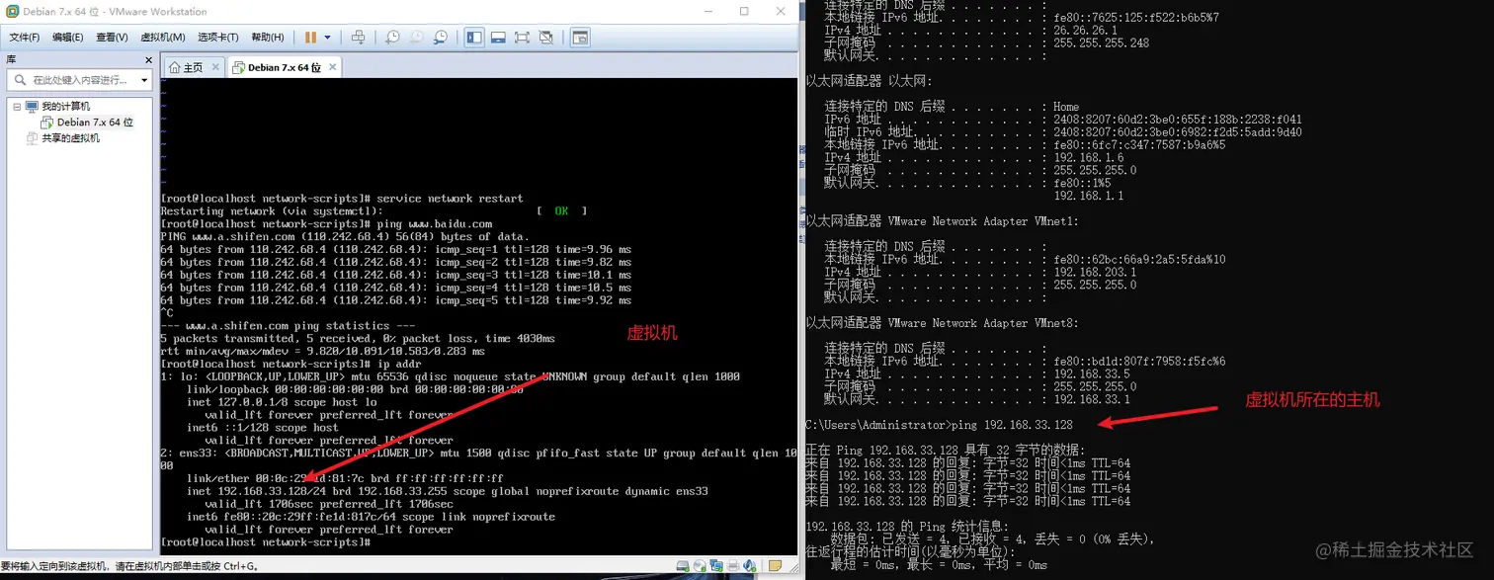Click the 'service network restart' command line
Image resolution: width=1494 pixels, height=580 pixels.
coord(342,199)
